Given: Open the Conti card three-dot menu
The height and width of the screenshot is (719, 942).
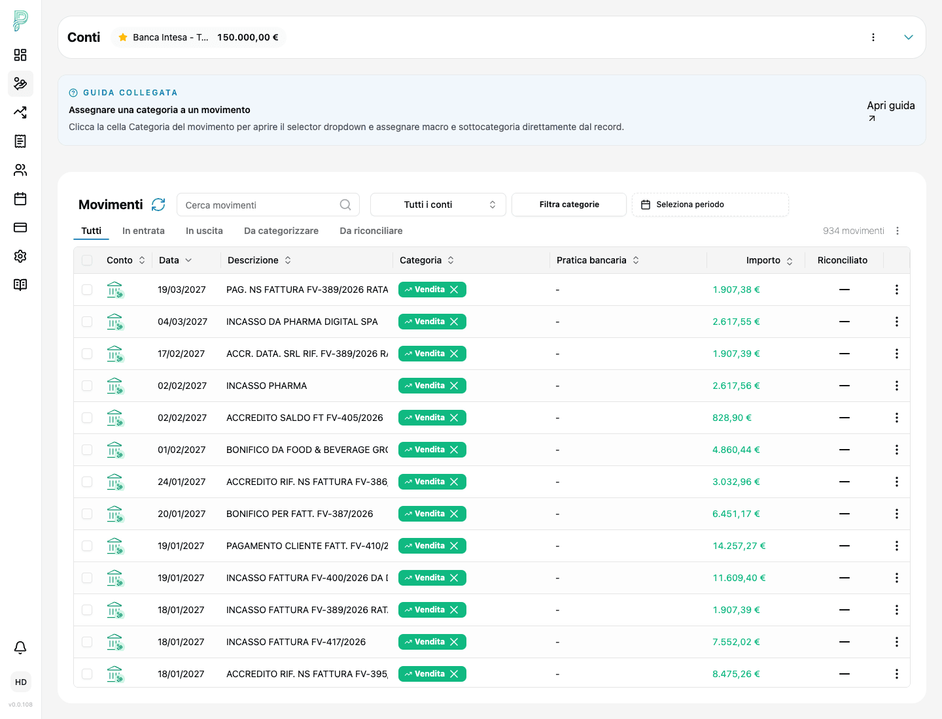Looking at the screenshot, I should [873, 37].
